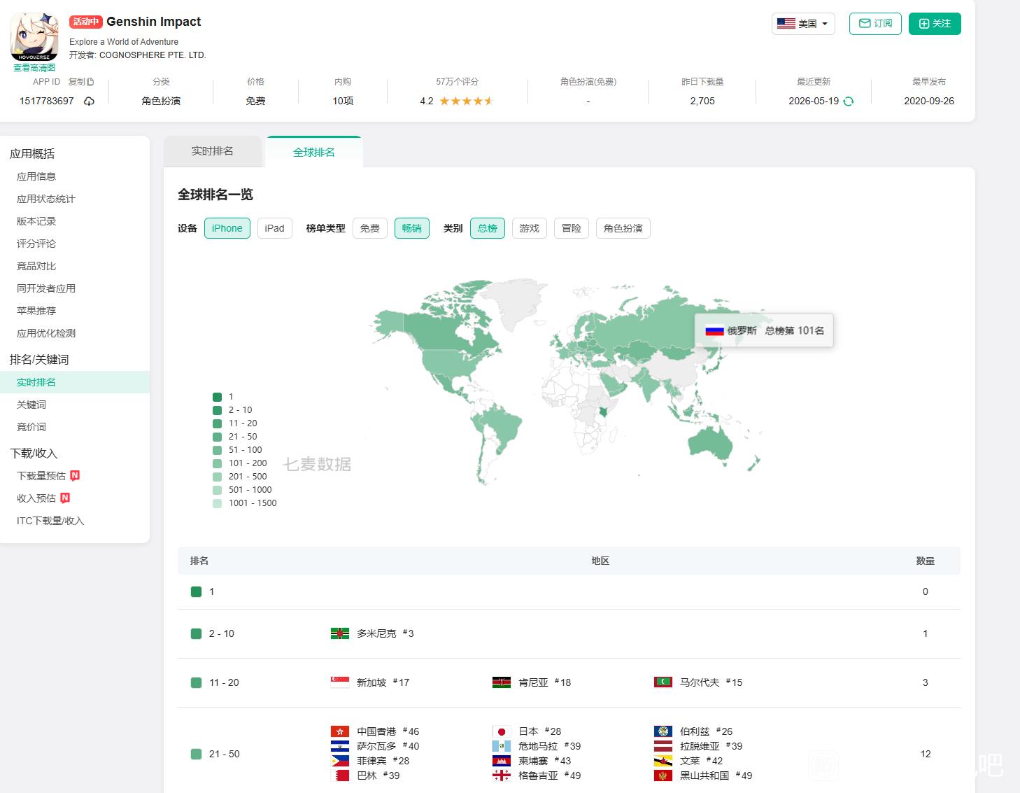This screenshot has height=793, width=1020.
Task: Click the 马尔代夫 flag icon
Action: click(x=663, y=682)
